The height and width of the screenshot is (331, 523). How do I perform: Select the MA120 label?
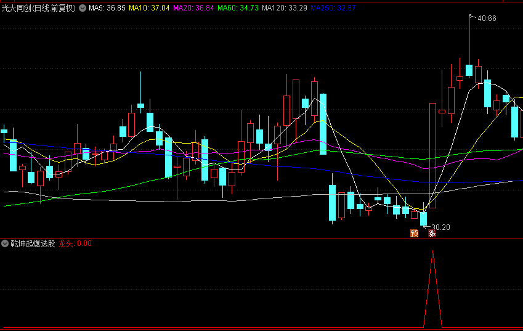tap(285, 8)
